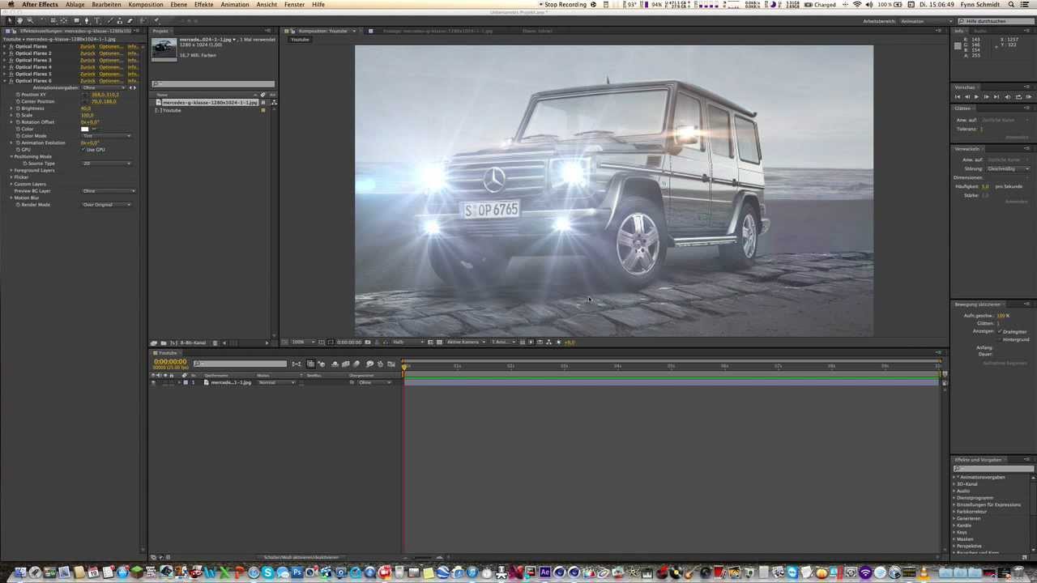Viewport: 1037px width, 583px height.
Task: Create new composition from Project panel
Action: coord(173,343)
